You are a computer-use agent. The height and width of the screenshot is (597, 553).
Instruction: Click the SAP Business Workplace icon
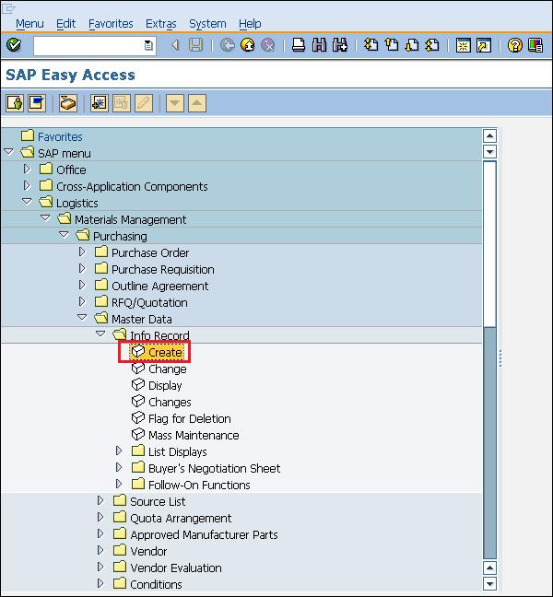[68, 103]
